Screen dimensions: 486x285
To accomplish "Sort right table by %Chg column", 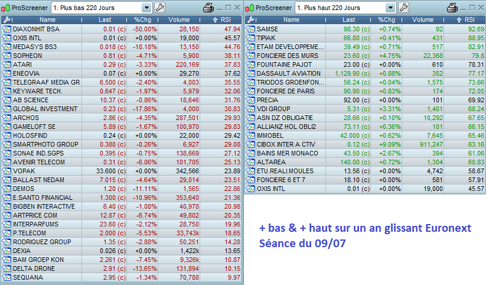I will point(387,20).
